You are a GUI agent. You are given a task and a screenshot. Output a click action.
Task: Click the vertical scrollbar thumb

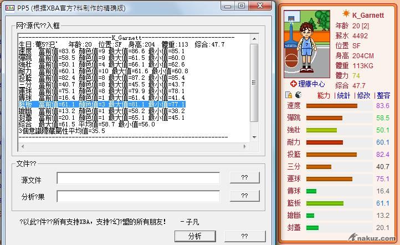point(254,83)
